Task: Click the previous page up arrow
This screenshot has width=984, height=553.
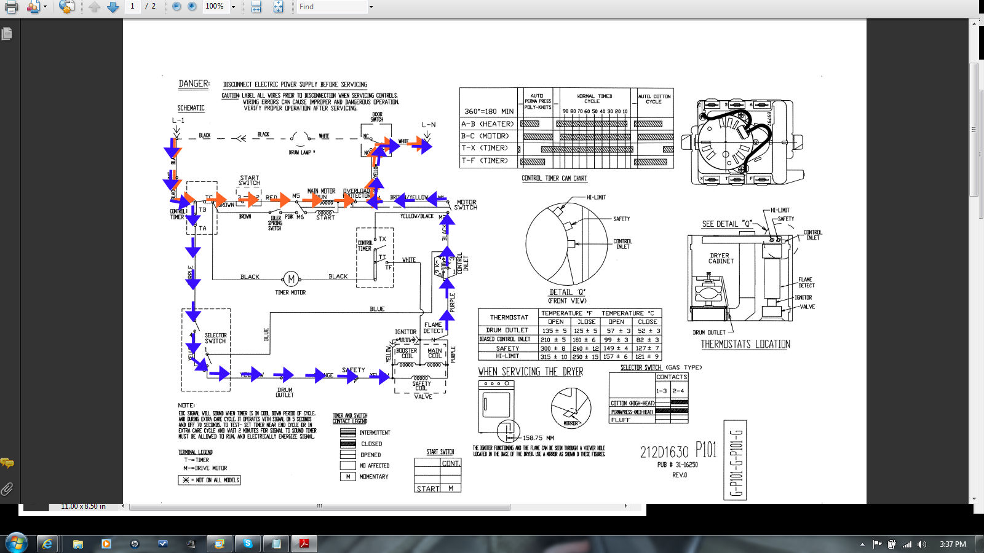Action: [x=94, y=7]
